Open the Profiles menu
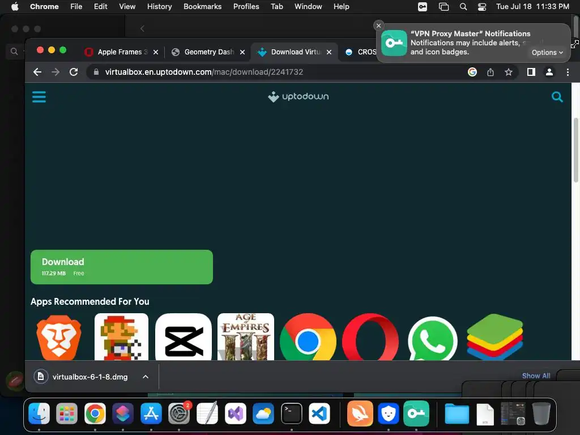Image resolution: width=580 pixels, height=435 pixels. click(x=246, y=7)
